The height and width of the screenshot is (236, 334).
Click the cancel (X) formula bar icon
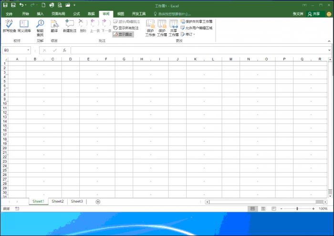pyautogui.click(x=44, y=50)
